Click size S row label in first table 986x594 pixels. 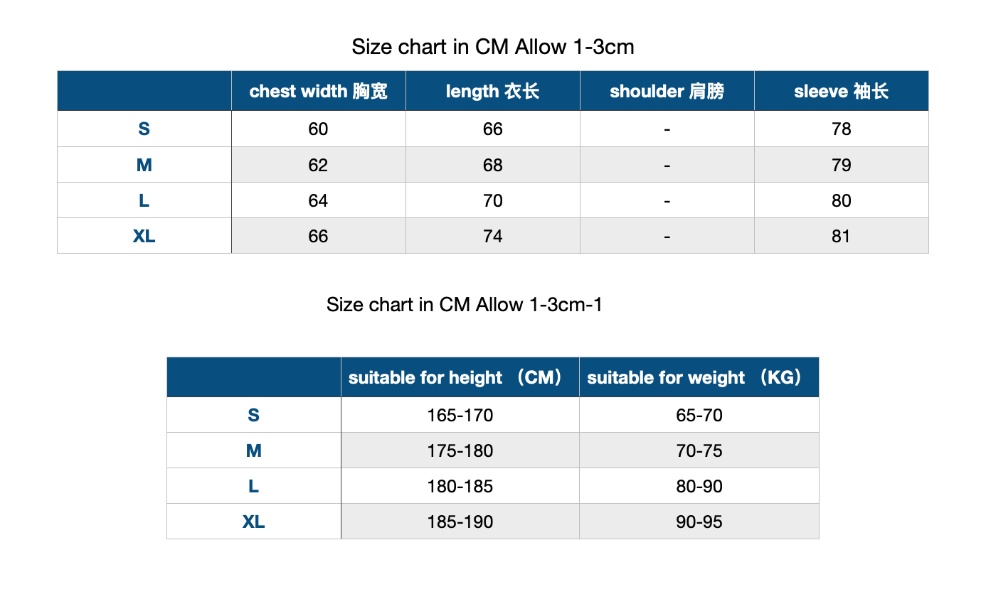click(144, 129)
